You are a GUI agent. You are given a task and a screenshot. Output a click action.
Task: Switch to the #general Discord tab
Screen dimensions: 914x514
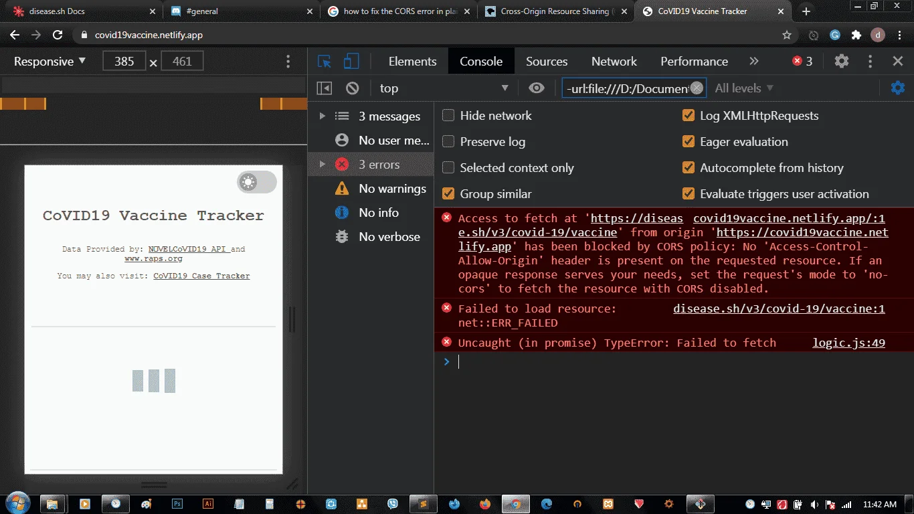click(240, 11)
